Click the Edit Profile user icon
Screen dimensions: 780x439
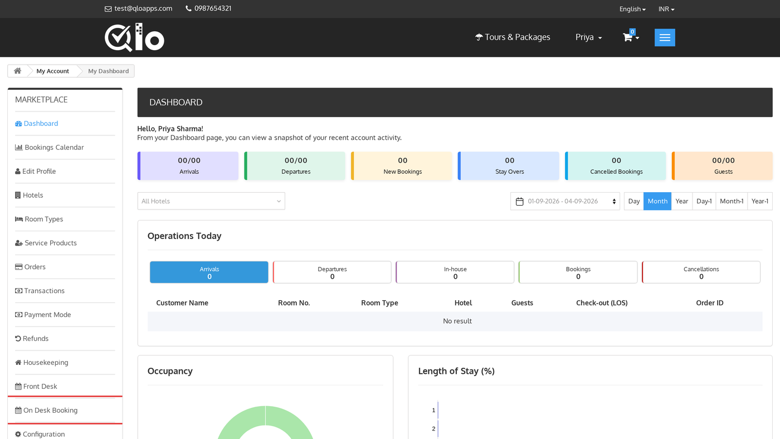[18, 172]
